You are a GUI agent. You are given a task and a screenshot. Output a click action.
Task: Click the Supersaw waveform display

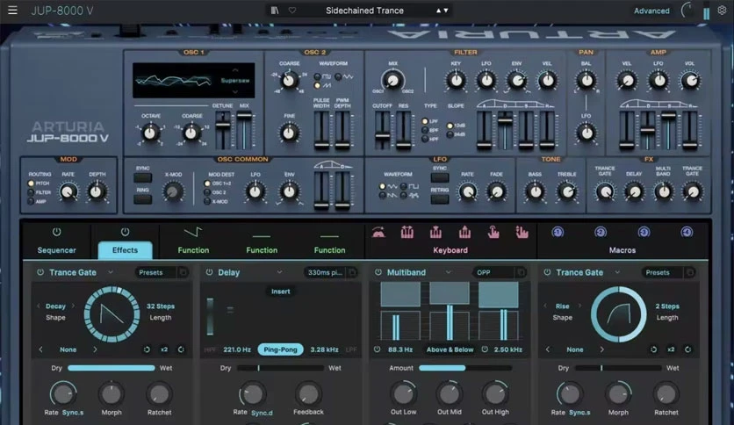tap(194, 81)
